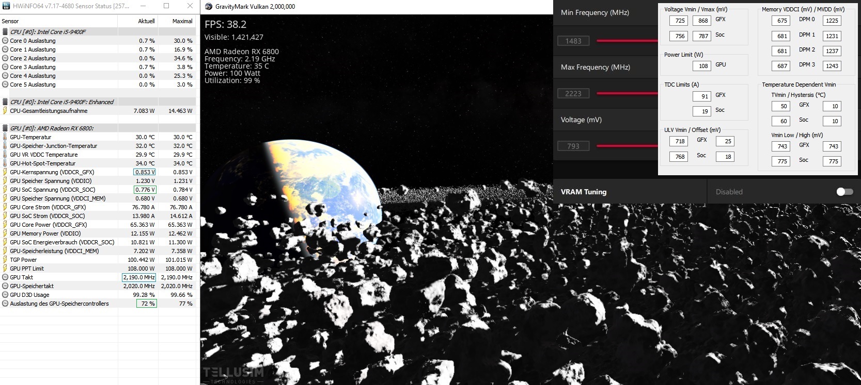The width and height of the screenshot is (861, 385).
Task: Click the usage icon next to Core 3 Auslastung
Action: tap(5, 67)
